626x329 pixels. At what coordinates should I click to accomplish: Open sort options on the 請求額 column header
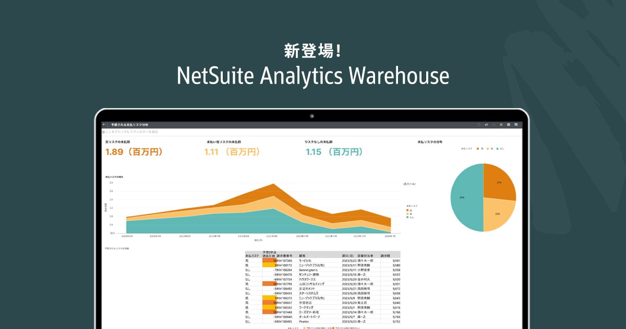(x=385, y=256)
